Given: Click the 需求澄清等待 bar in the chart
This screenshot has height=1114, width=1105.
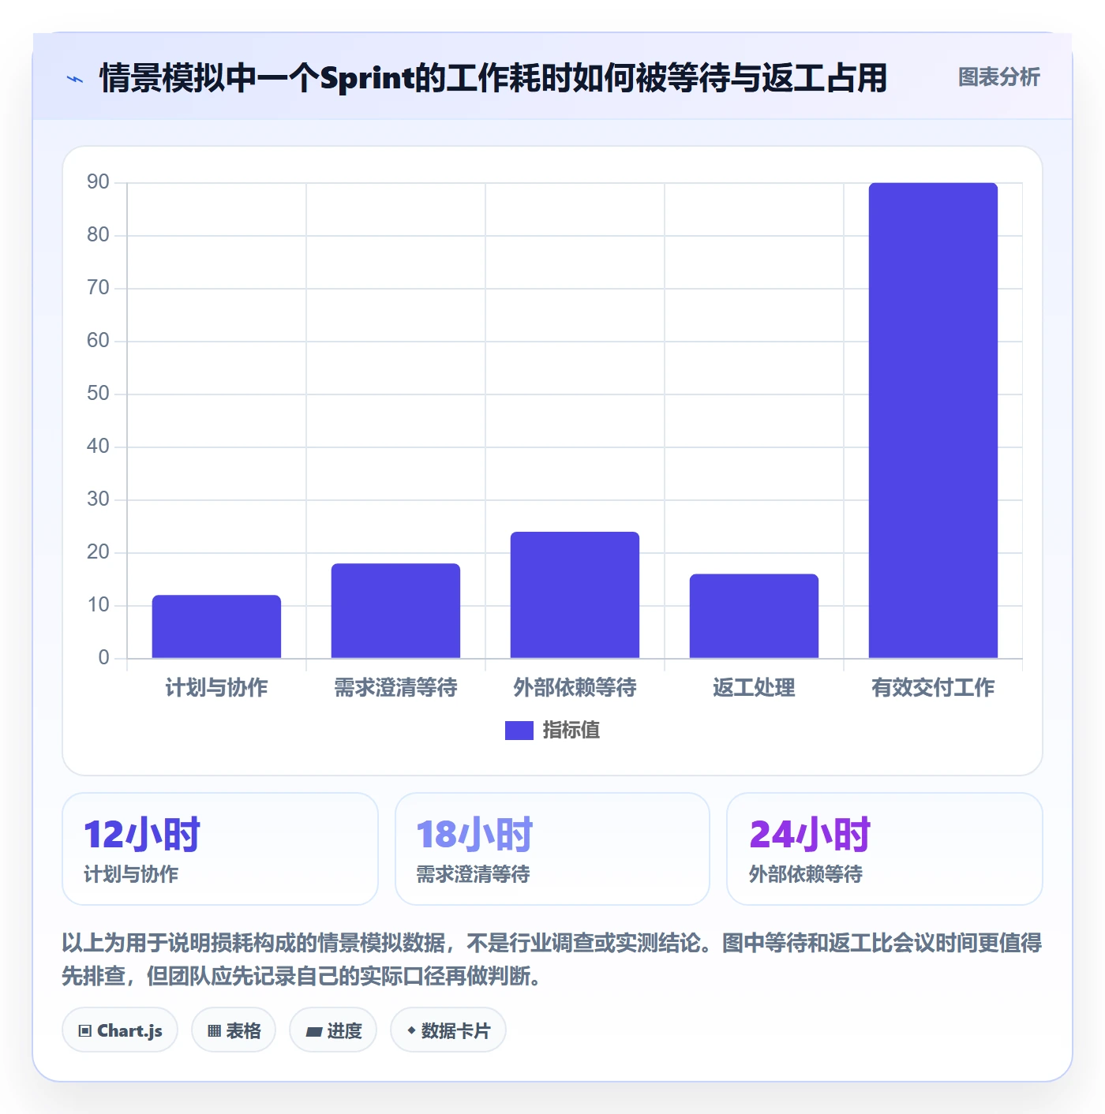Looking at the screenshot, I should pos(395,611).
